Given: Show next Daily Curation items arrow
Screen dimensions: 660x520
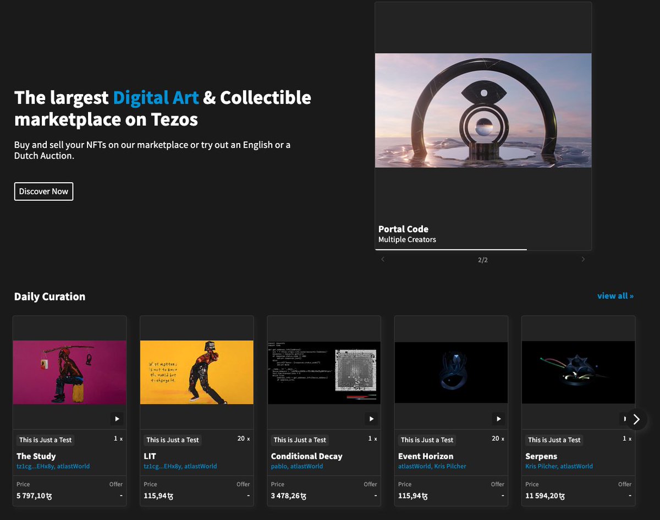Looking at the screenshot, I should click(636, 419).
